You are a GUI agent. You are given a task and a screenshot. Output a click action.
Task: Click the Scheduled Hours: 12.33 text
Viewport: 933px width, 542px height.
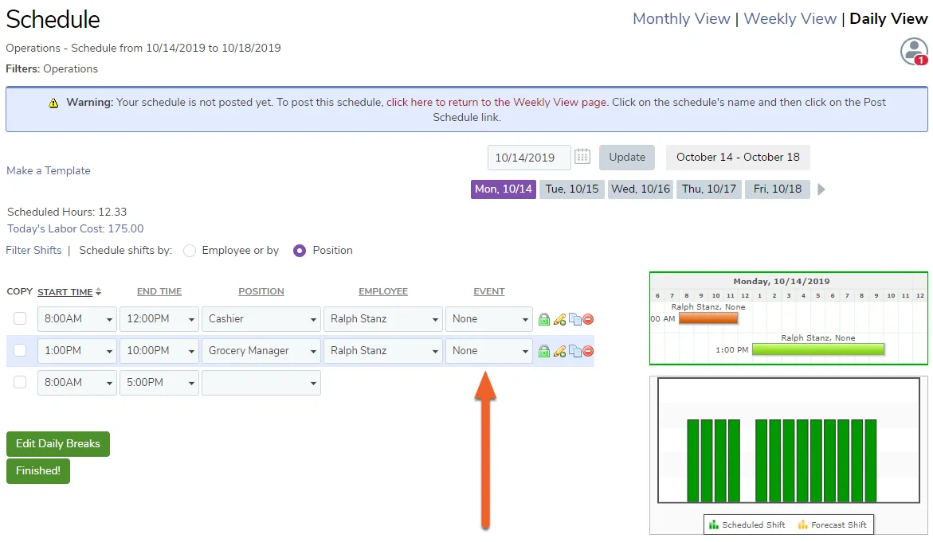coord(67,213)
